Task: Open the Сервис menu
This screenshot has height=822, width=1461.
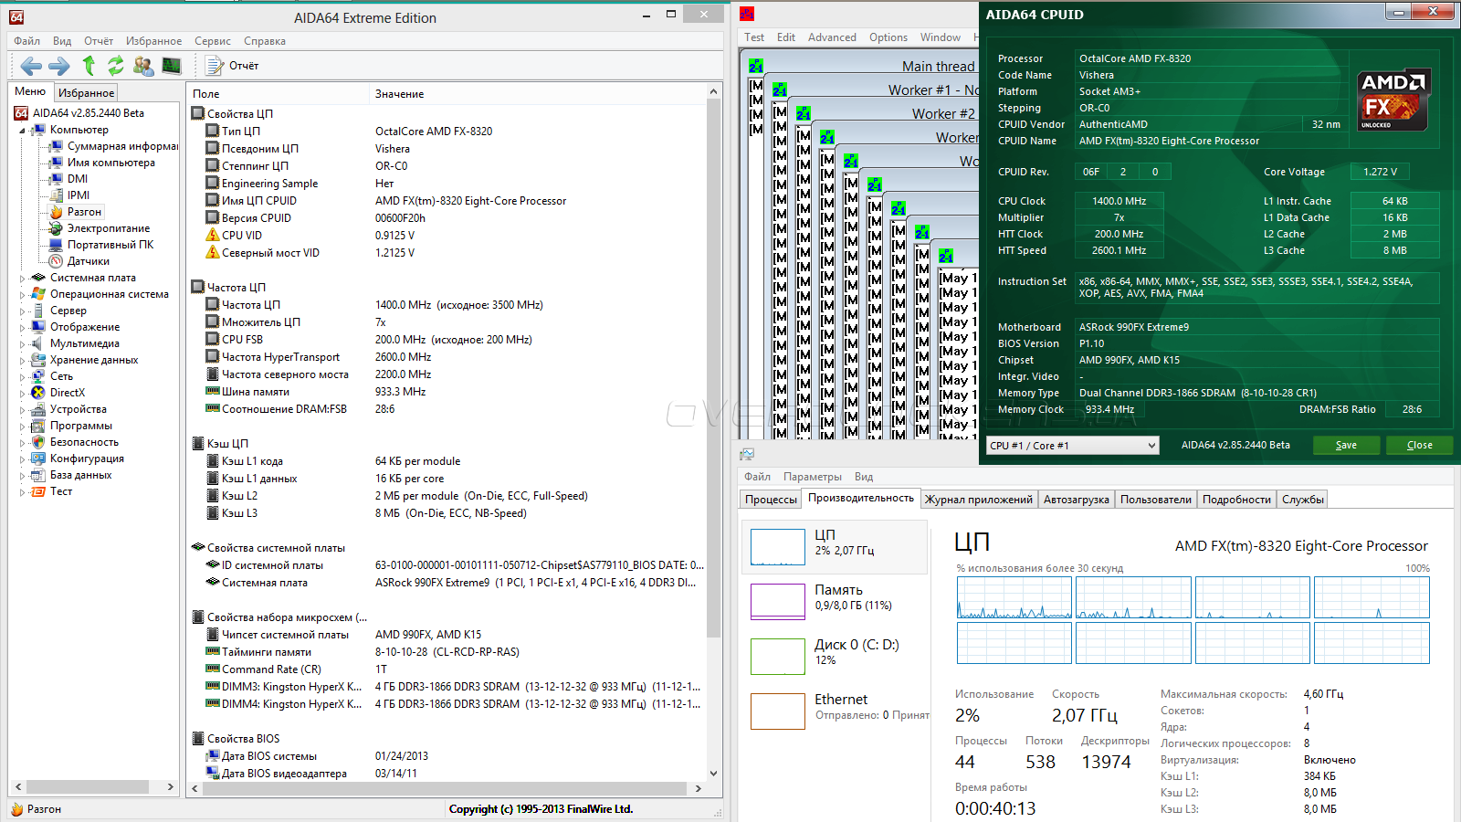Action: (212, 41)
